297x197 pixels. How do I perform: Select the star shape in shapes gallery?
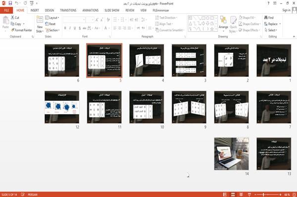(x=212, y=29)
